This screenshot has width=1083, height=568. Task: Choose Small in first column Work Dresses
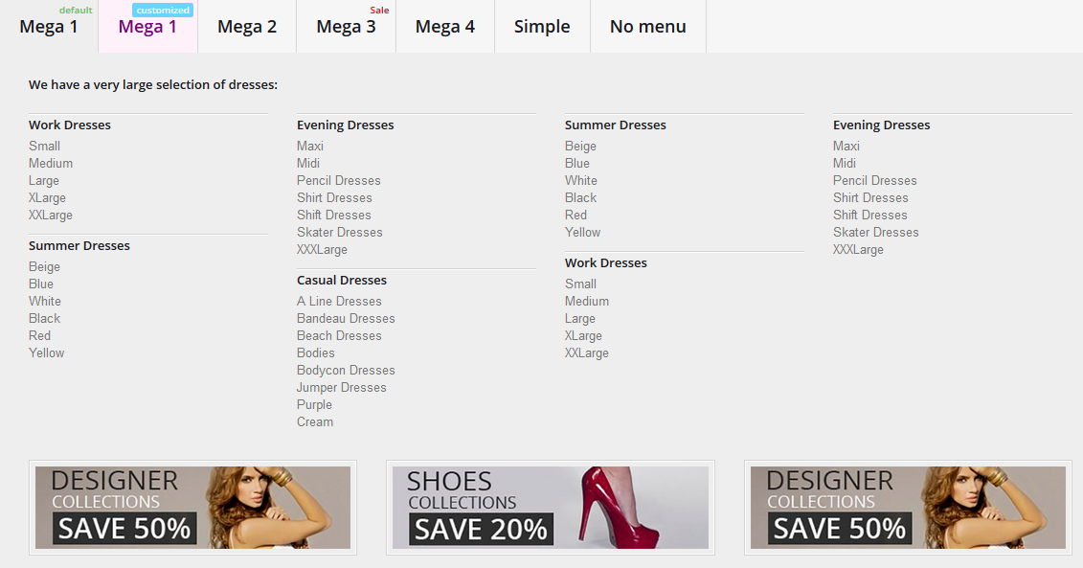44,146
